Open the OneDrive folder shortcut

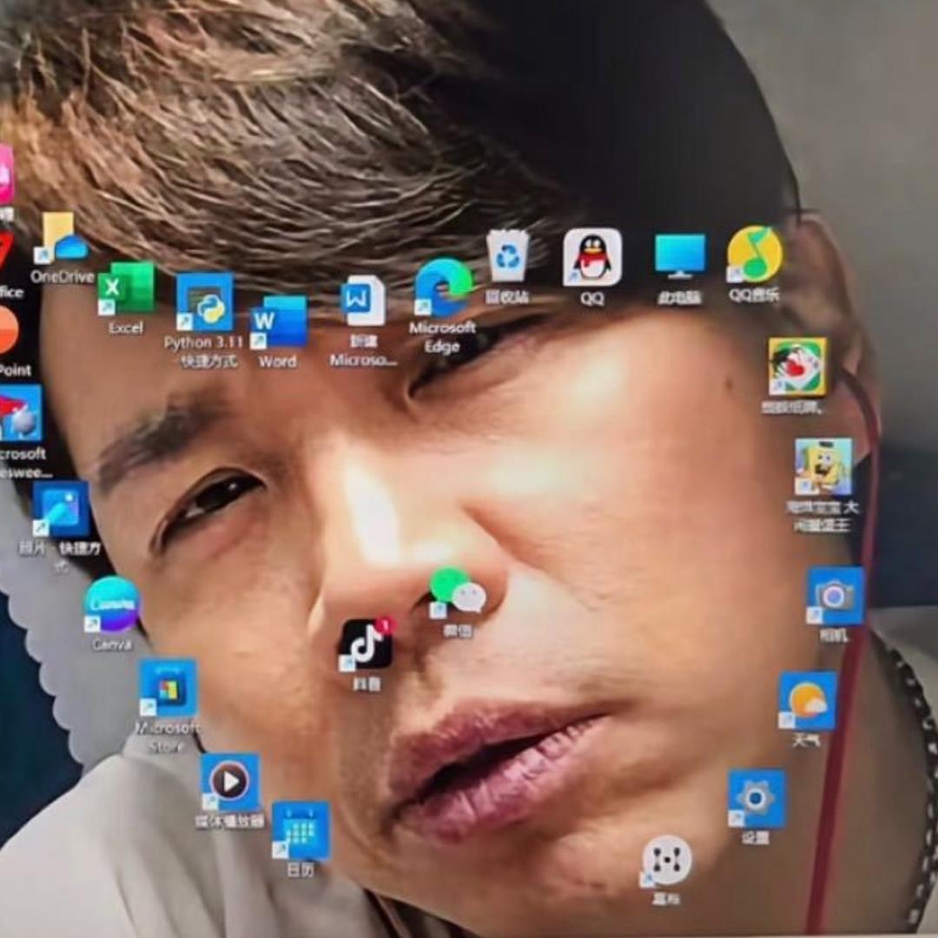62,238
